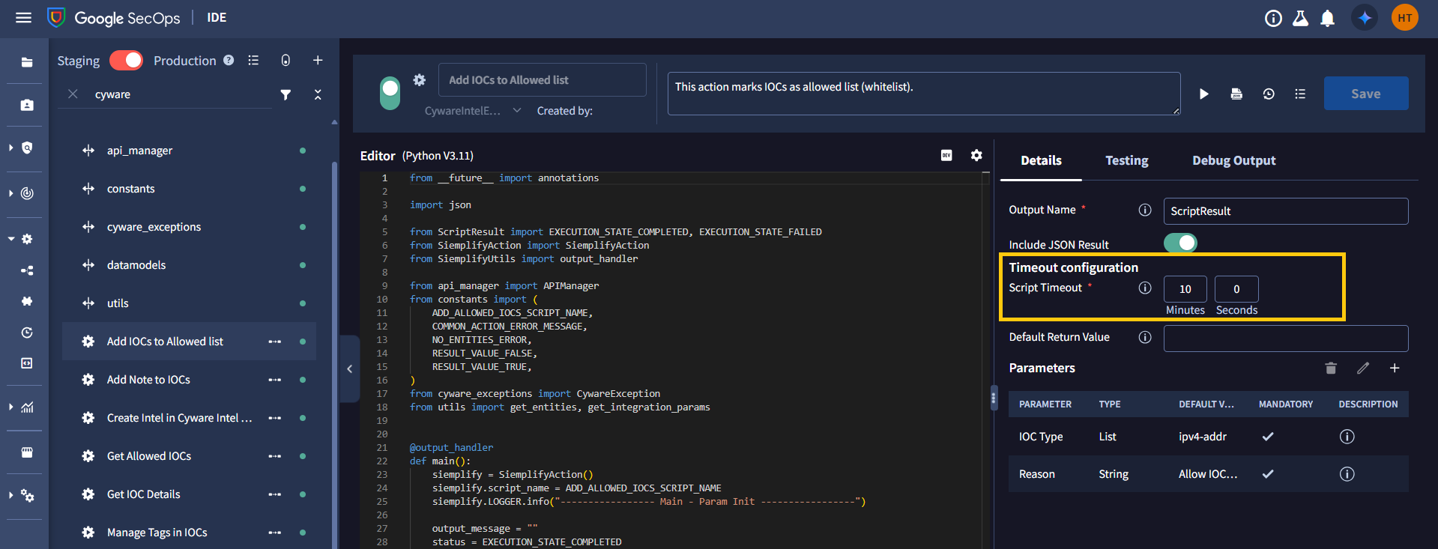
Task: Switch to the Testing tab
Action: pyautogui.click(x=1126, y=160)
